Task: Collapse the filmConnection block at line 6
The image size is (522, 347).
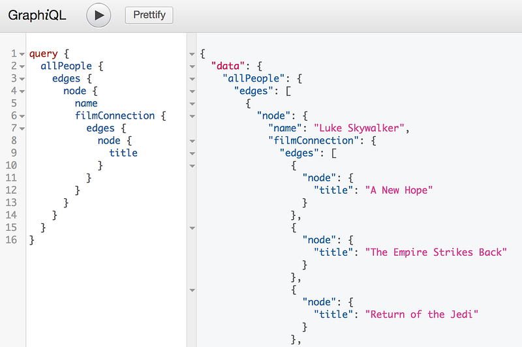Action: (x=22, y=116)
